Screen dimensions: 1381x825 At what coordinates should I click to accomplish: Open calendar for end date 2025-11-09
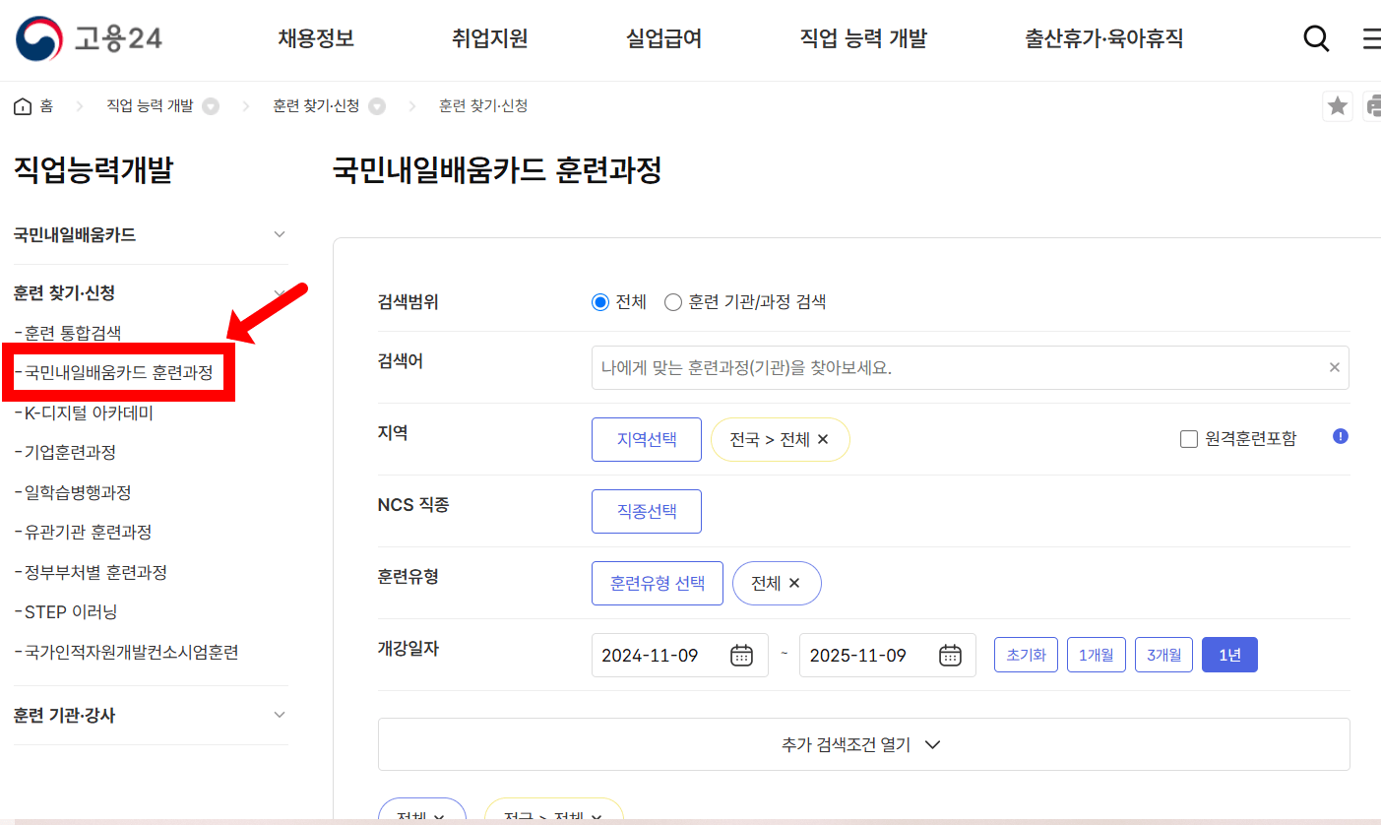950,656
